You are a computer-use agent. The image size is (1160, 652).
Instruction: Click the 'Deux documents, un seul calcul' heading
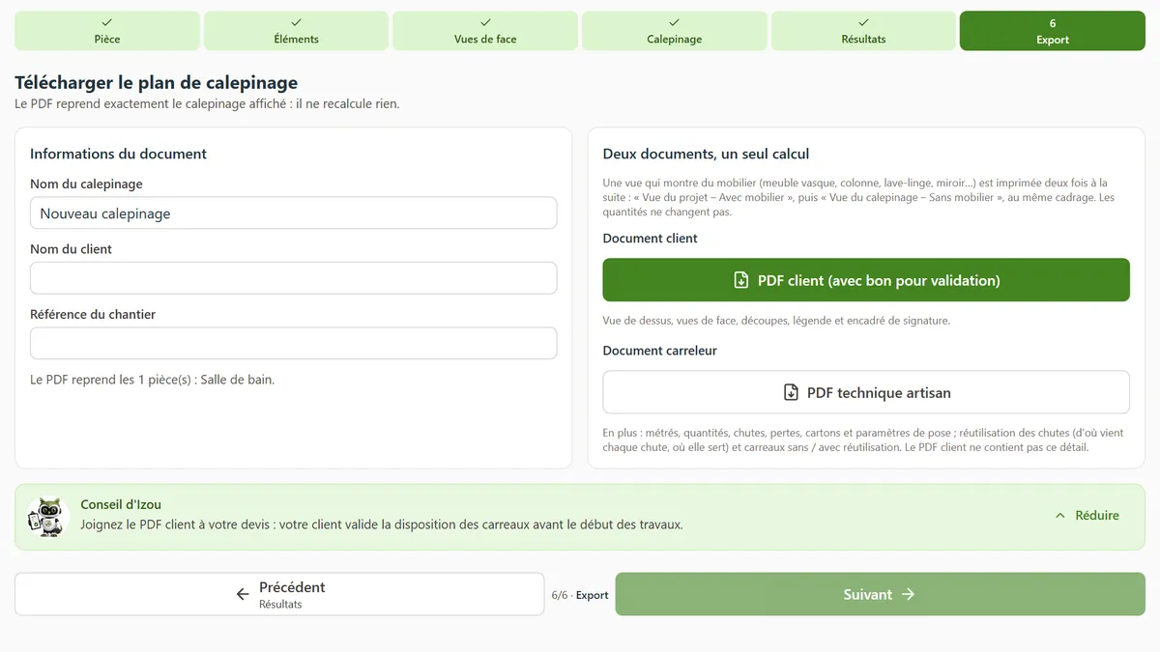pyautogui.click(x=706, y=154)
